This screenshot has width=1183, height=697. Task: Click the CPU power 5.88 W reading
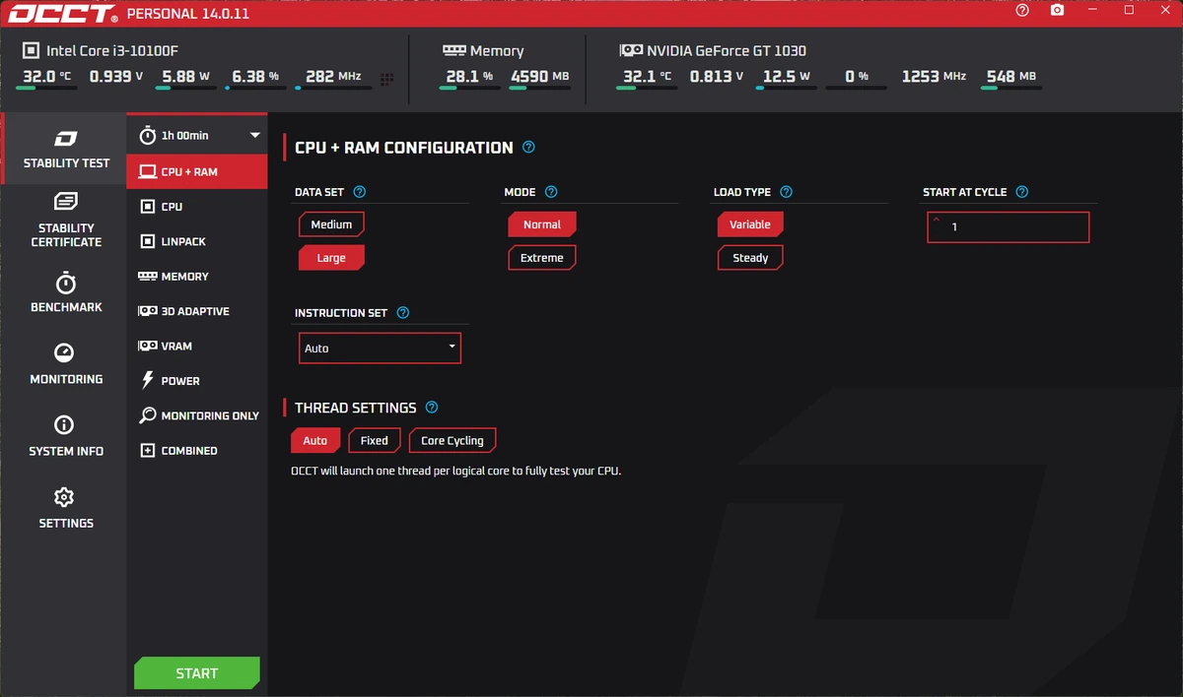coord(186,76)
